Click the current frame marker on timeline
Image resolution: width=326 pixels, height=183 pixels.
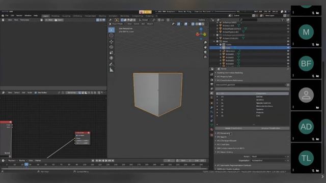[x=26, y=165]
